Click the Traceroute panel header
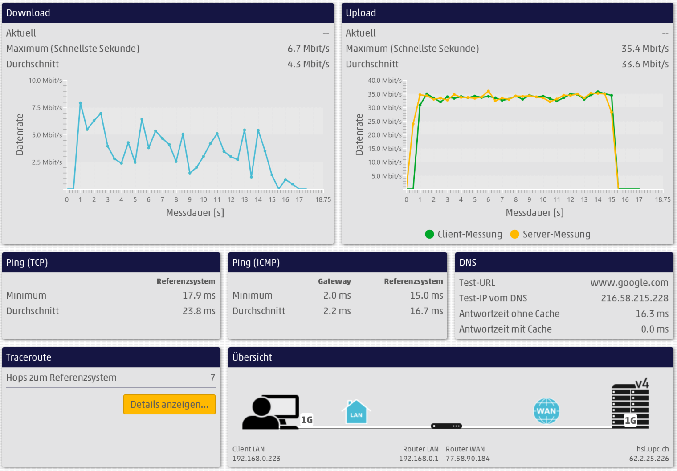 coord(111,357)
